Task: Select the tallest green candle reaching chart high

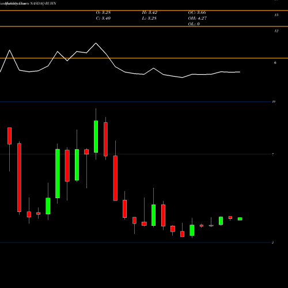Action: (x=96, y=137)
